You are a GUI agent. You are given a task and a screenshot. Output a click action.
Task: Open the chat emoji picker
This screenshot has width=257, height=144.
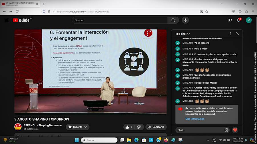point(226,130)
